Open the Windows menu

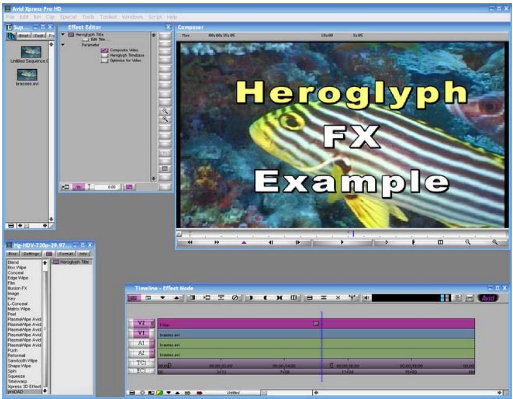tap(132, 17)
